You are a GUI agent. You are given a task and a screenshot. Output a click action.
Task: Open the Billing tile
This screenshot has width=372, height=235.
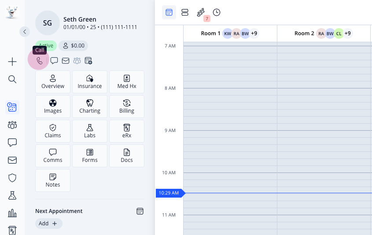127,106
